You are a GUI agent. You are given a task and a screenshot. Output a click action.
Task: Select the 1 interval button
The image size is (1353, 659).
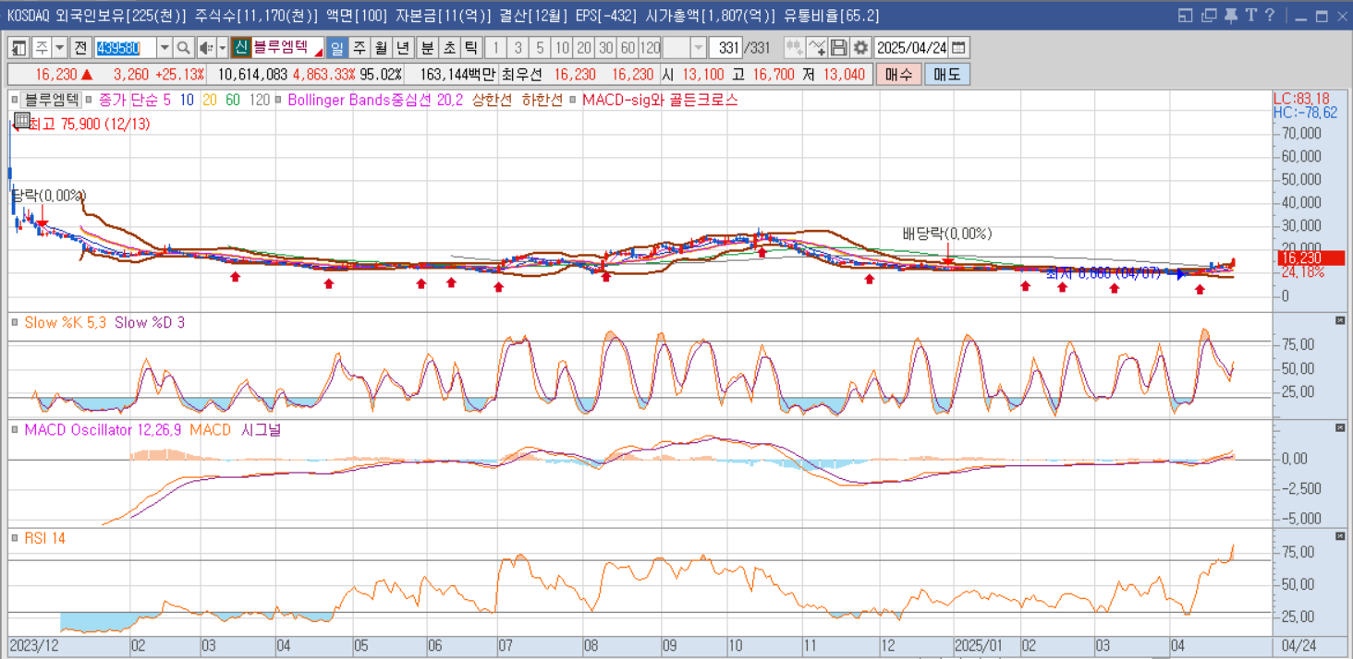[495, 48]
